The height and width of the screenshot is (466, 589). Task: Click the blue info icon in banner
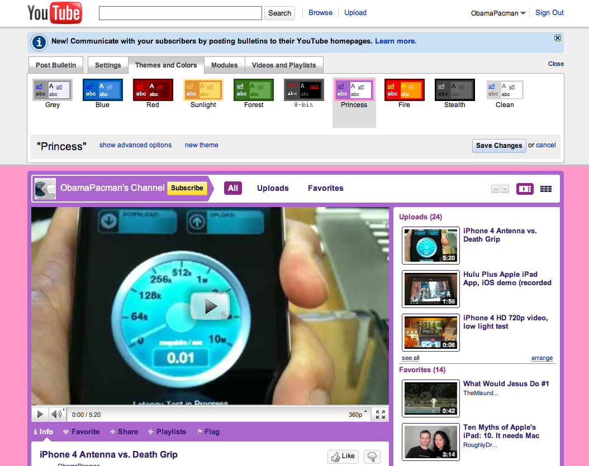(39, 42)
